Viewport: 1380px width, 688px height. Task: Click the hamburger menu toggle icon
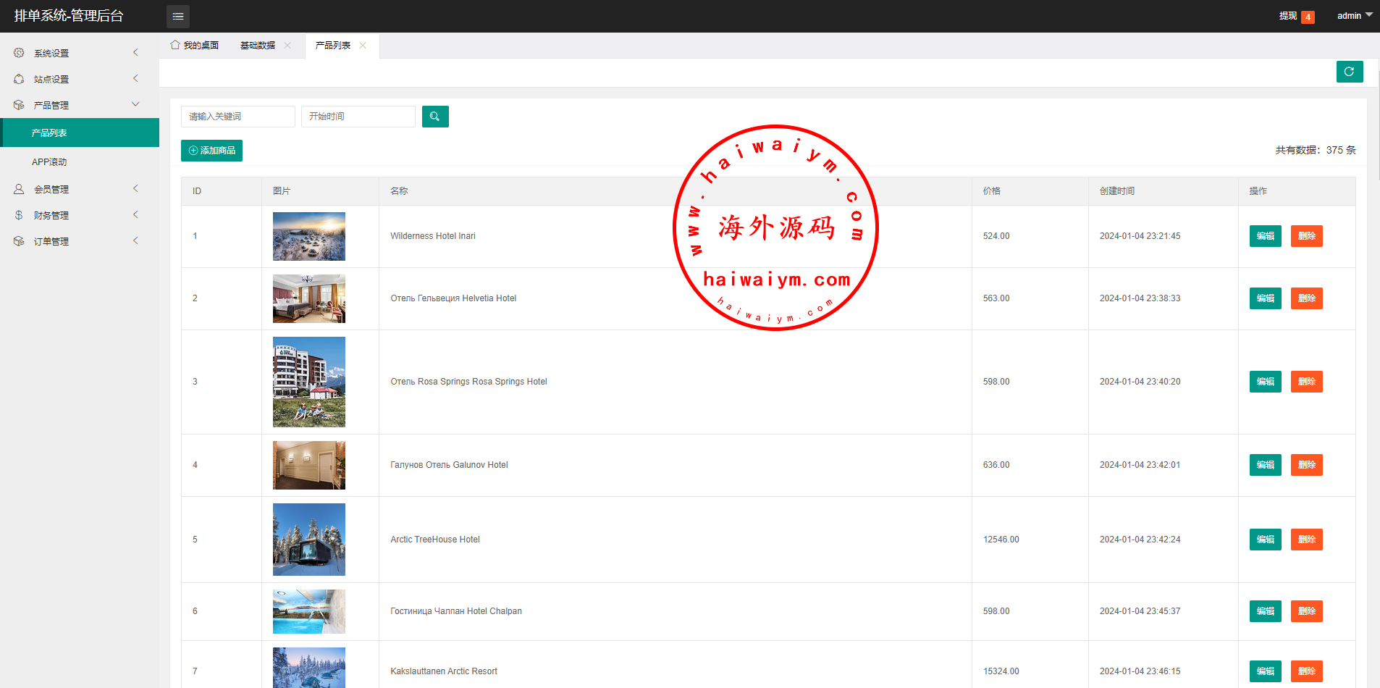178,16
